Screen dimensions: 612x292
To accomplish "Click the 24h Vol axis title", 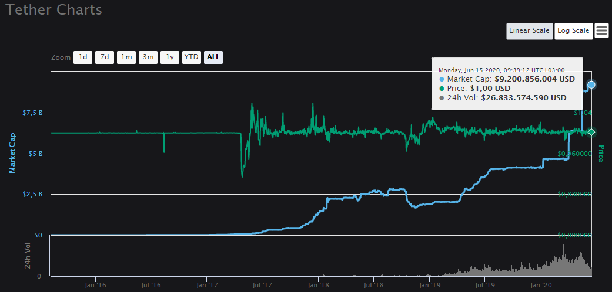I will [x=27, y=256].
